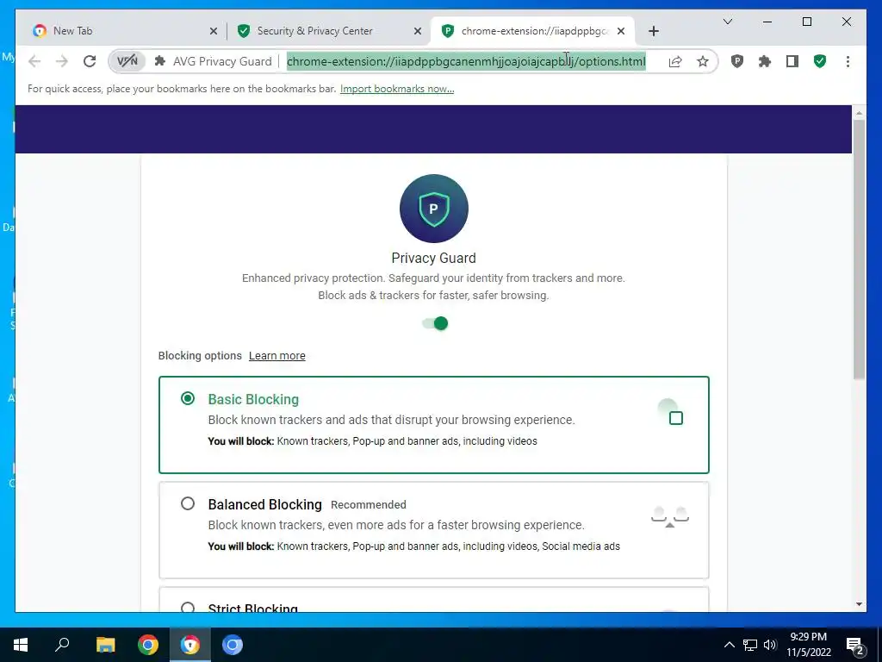The width and height of the screenshot is (882, 662).
Task: Close the New Tab tab
Action: (214, 31)
